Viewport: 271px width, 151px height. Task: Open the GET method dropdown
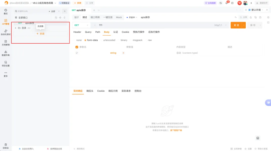click(x=81, y=25)
